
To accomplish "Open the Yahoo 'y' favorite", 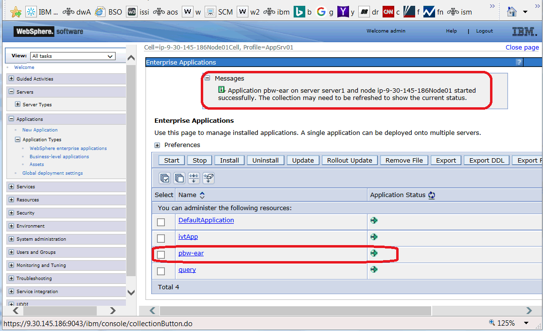I will (346, 12).
